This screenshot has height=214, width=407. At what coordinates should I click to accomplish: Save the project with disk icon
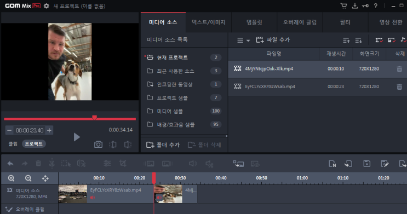367,164
